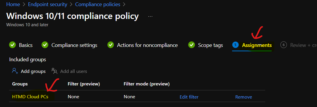This screenshot has height=107, width=317.
Task: Select the Compliance settings step
Action: [x=74, y=45]
